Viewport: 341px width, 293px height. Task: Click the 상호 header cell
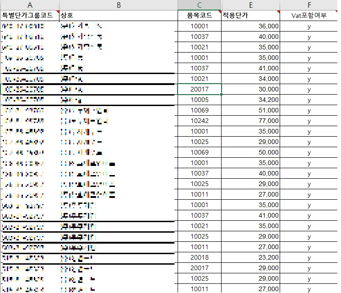point(119,16)
